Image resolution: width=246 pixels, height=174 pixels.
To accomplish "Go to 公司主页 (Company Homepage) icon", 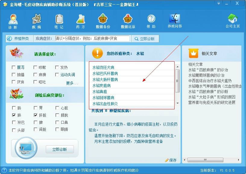I will tap(233, 21).
